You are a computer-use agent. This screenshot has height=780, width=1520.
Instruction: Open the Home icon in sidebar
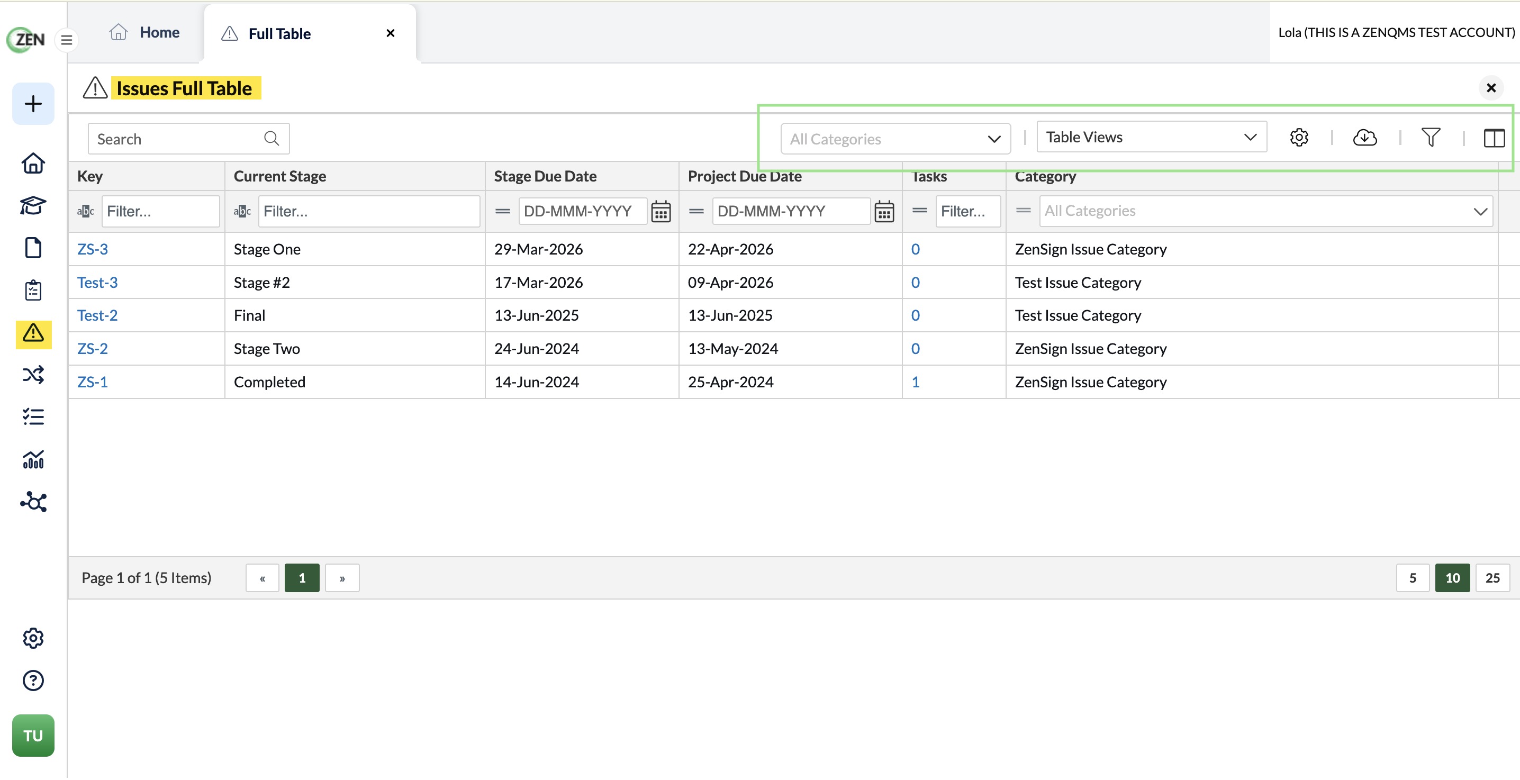33,163
